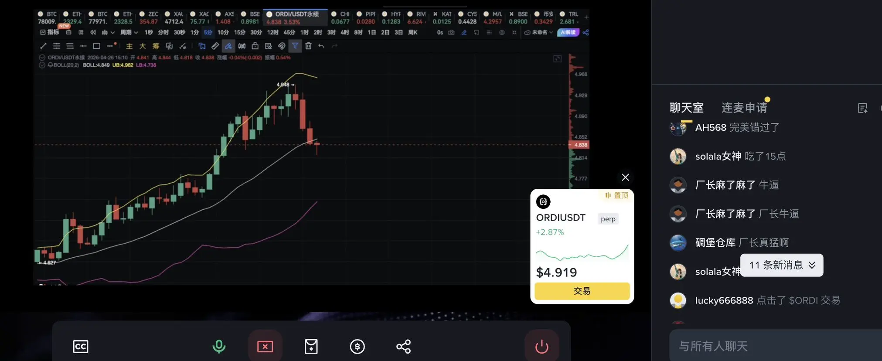Open more drawing tools via the three dots
The height and width of the screenshot is (361, 882).
[x=110, y=46]
